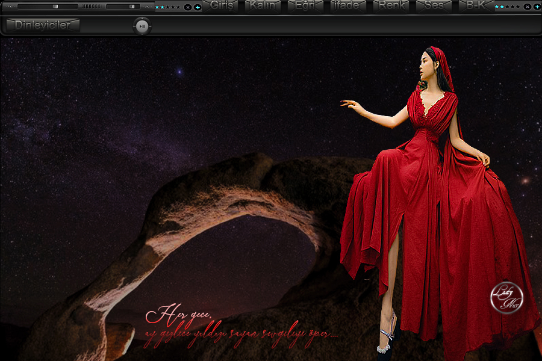This screenshot has height=361, width=542.
Task: Click the Lady Nur round logo badge
Action: 506,298
